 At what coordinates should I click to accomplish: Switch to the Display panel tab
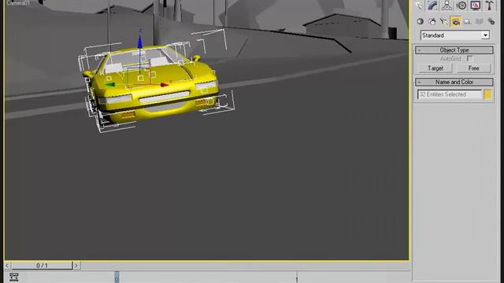[x=476, y=6]
